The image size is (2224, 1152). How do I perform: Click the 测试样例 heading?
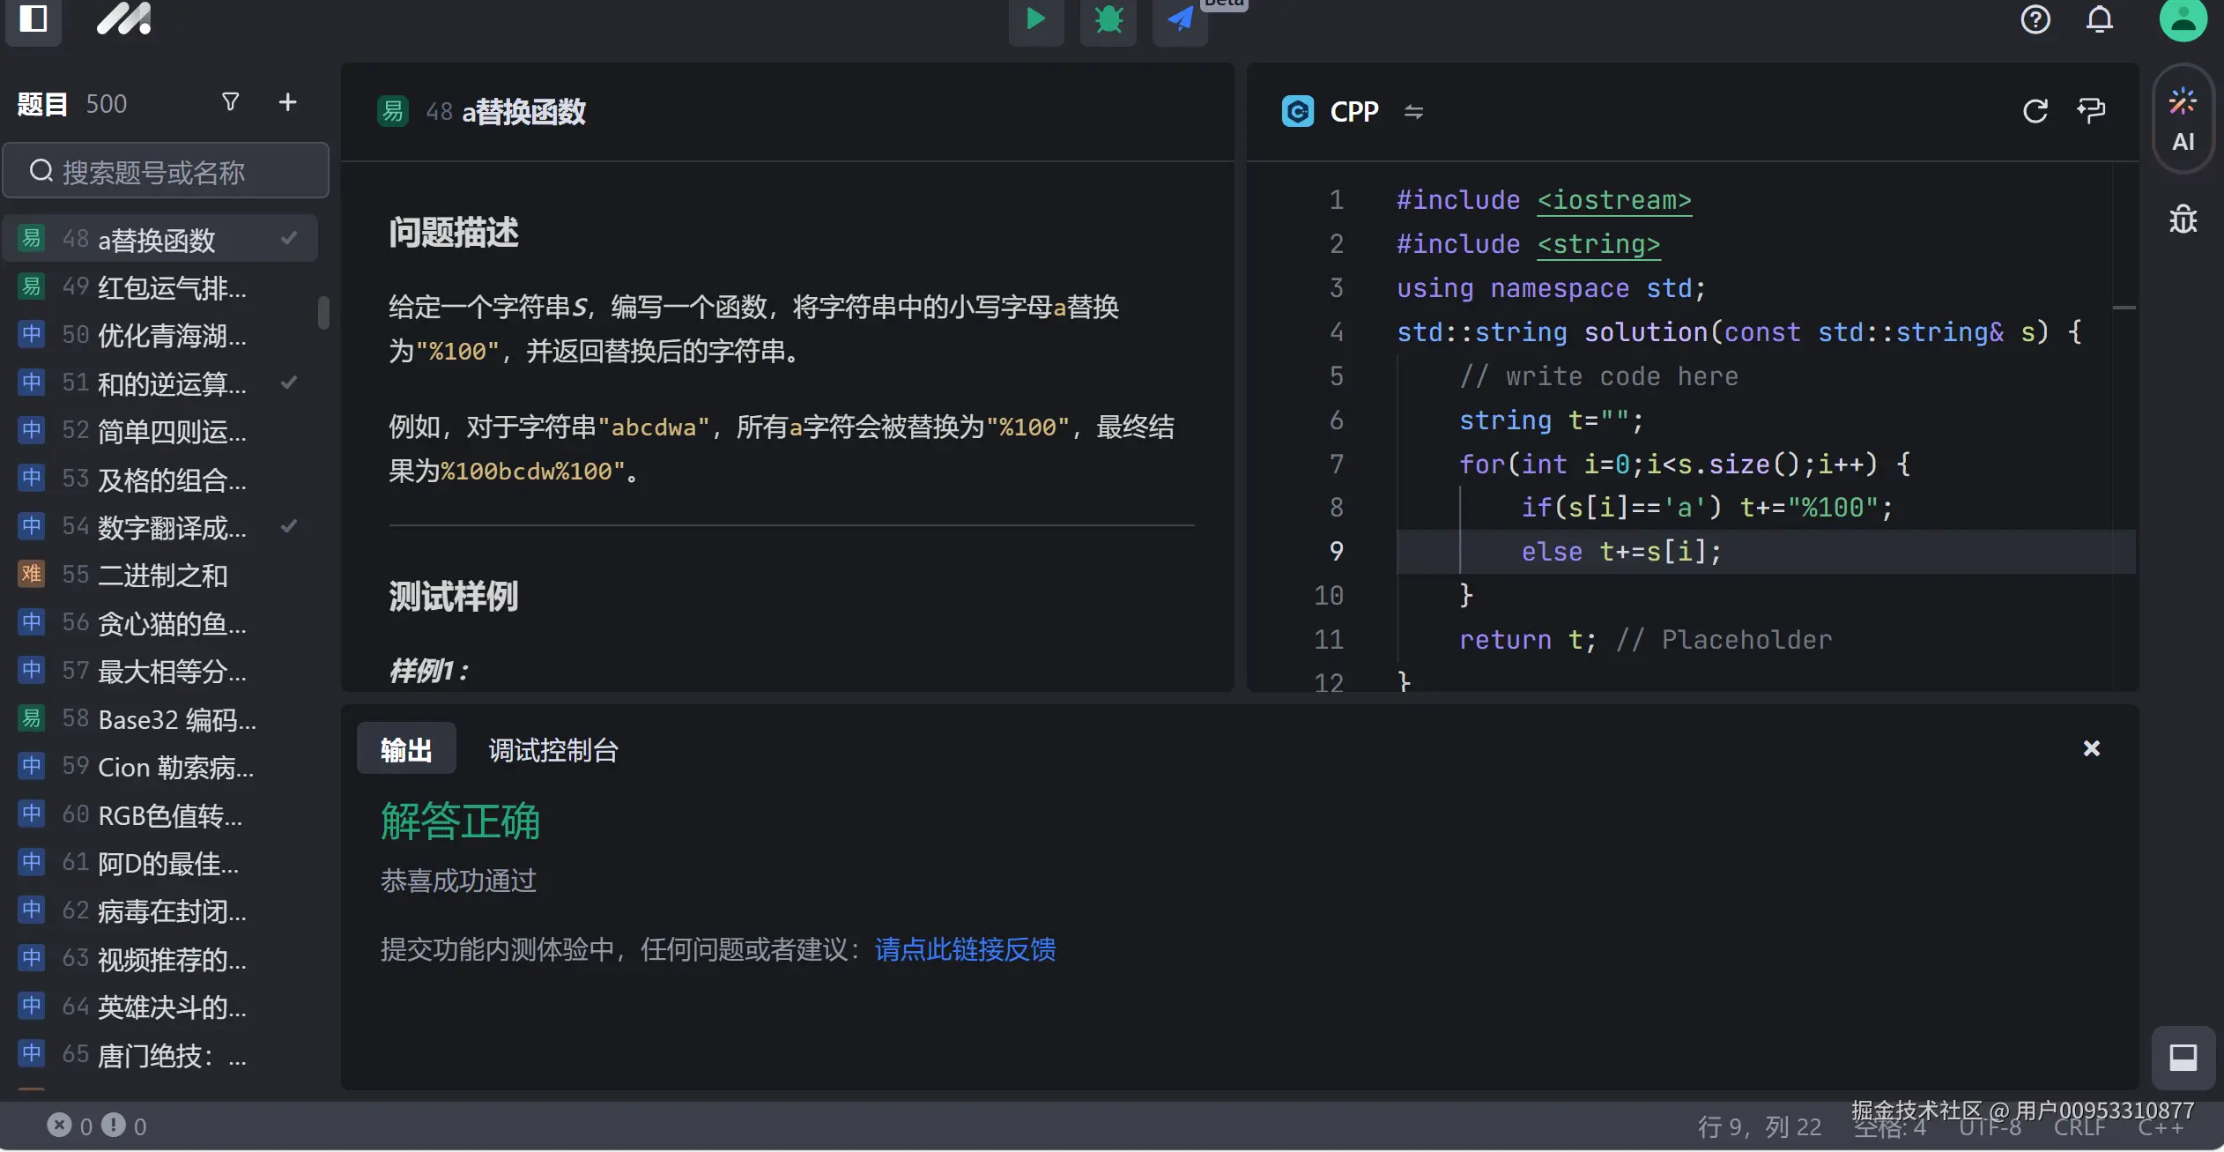453,596
